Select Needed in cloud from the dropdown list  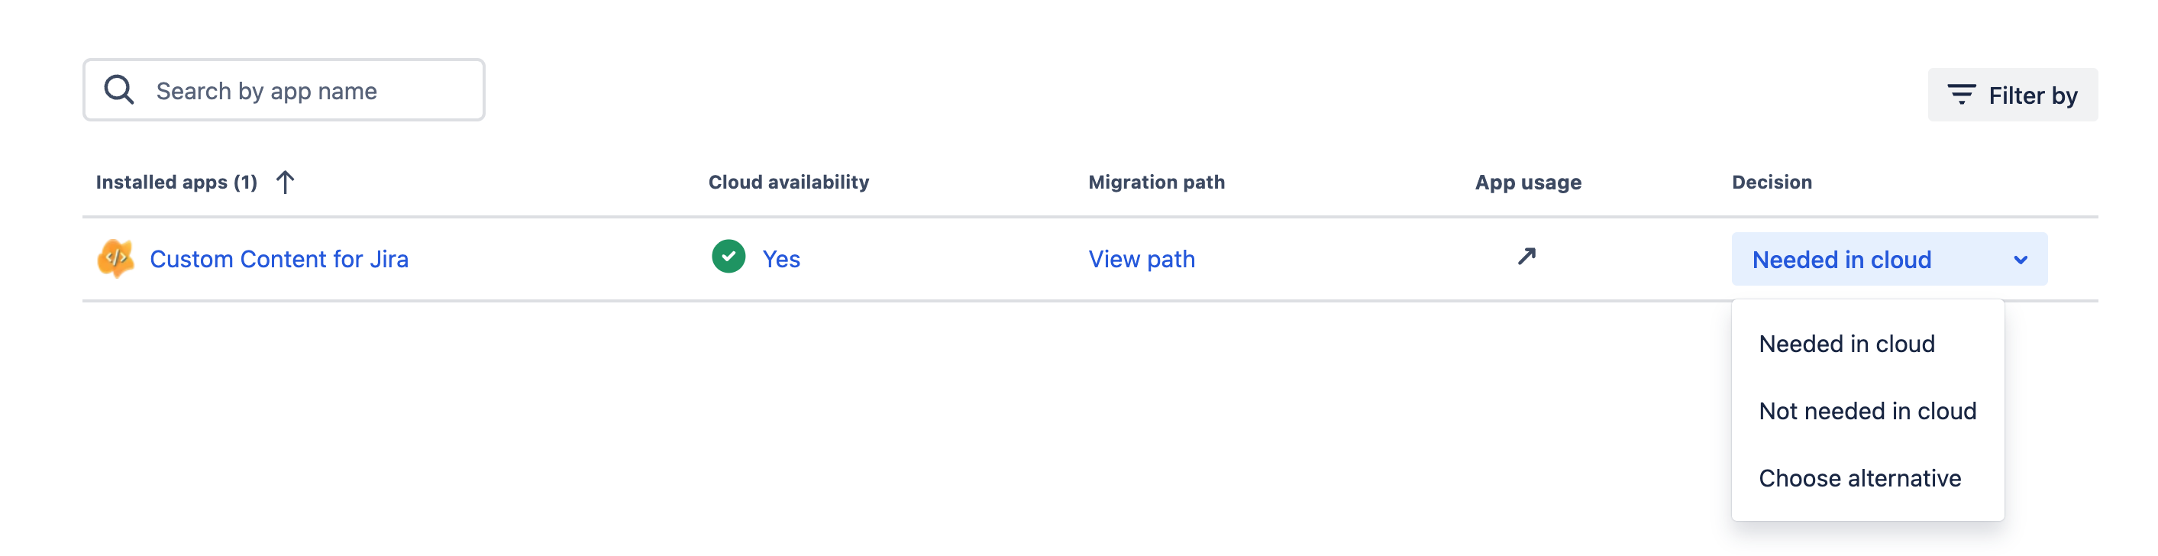[1846, 344]
